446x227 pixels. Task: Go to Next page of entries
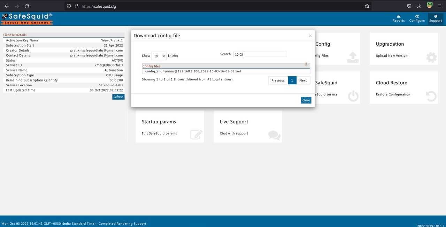303,80
